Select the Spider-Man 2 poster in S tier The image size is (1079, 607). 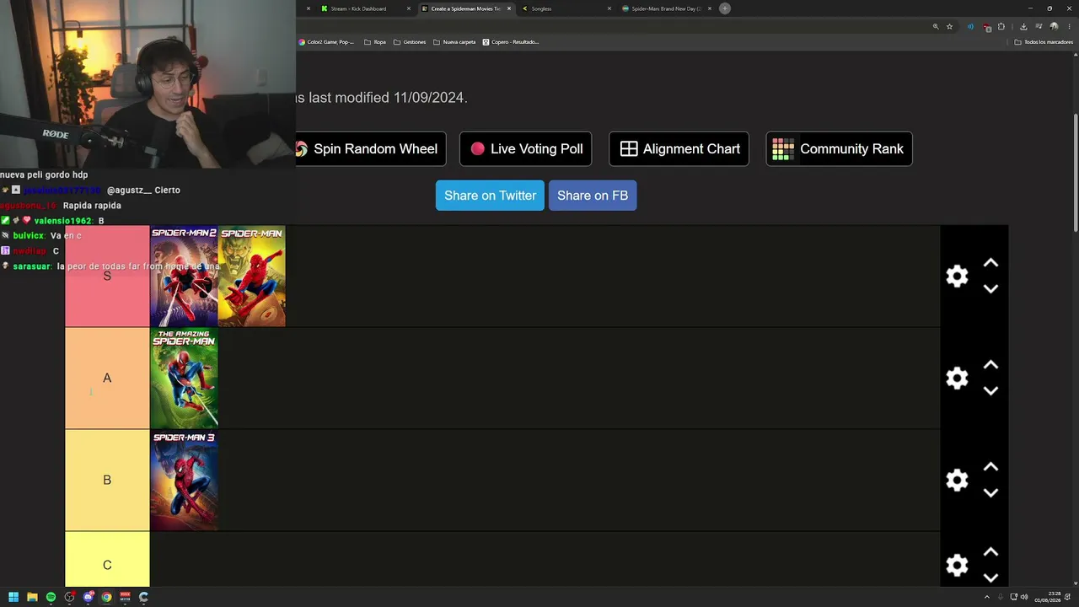(184, 277)
